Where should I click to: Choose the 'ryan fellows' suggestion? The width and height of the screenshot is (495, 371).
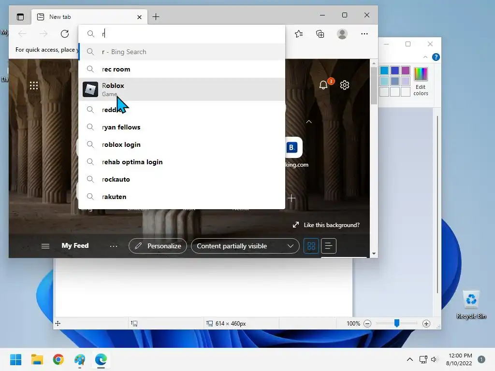pos(182,127)
